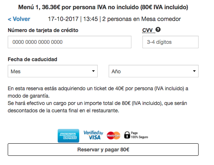Click the arrow of the Año dropdown
The height and width of the screenshot is (165, 214).
[194, 71]
